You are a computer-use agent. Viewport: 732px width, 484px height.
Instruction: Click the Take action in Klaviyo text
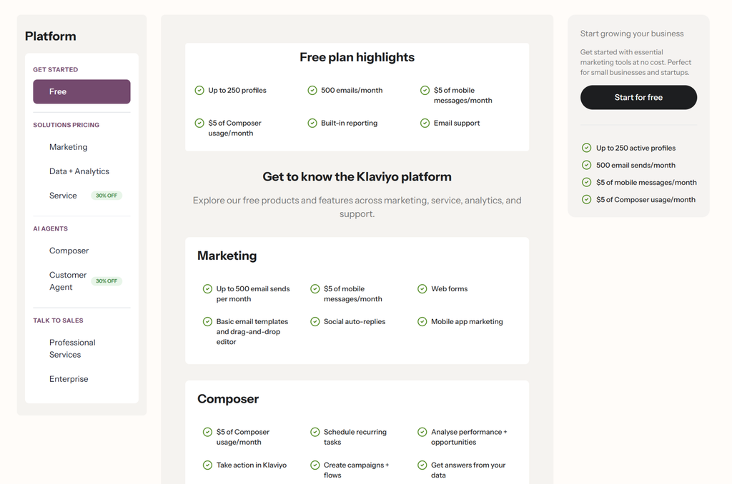252,465
